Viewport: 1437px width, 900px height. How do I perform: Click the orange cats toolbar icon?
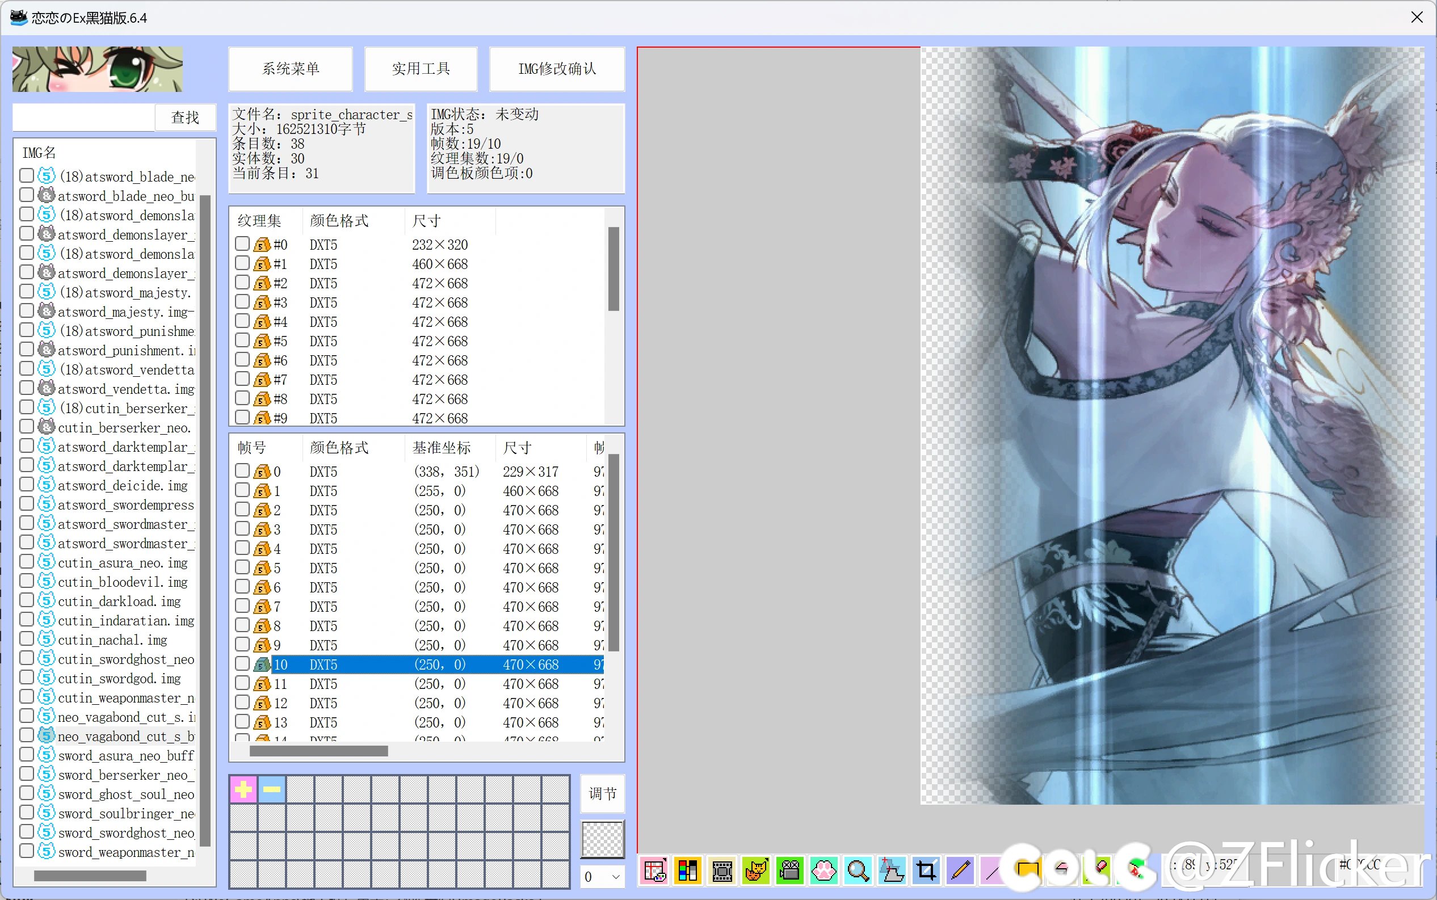click(x=756, y=871)
